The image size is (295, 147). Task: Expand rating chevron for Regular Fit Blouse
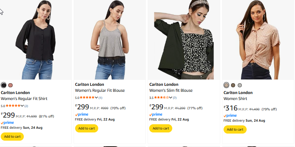[96, 97]
